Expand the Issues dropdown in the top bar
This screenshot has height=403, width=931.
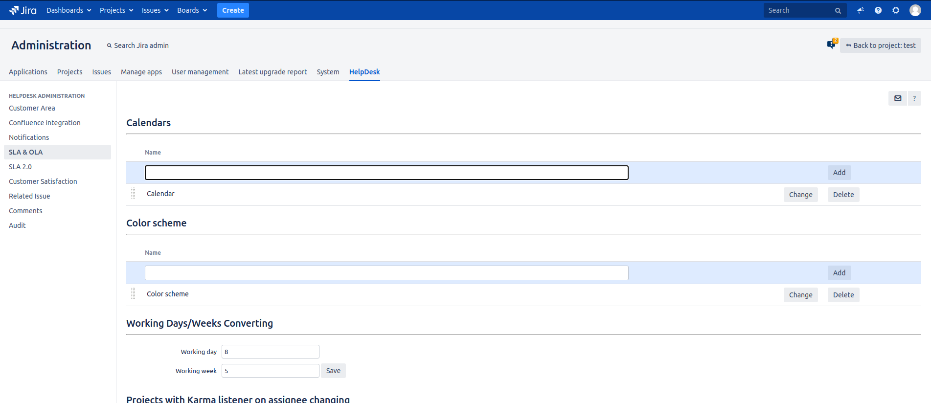(155, 10)
